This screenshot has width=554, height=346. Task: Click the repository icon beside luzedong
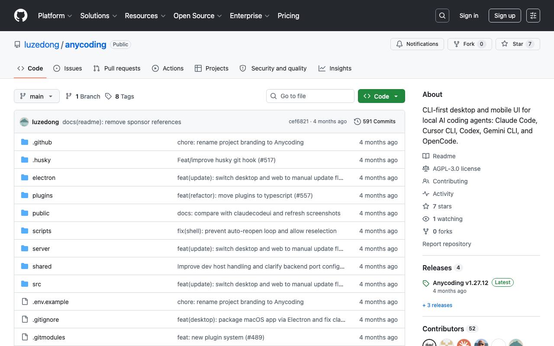click(17, 45)
